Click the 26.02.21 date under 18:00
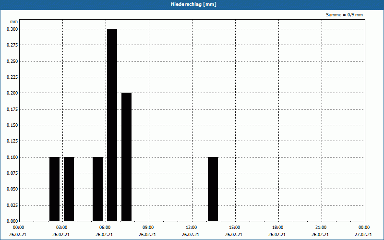Image resolution: width=384 pixels, height=240 pixels. [x=277, y=235]
